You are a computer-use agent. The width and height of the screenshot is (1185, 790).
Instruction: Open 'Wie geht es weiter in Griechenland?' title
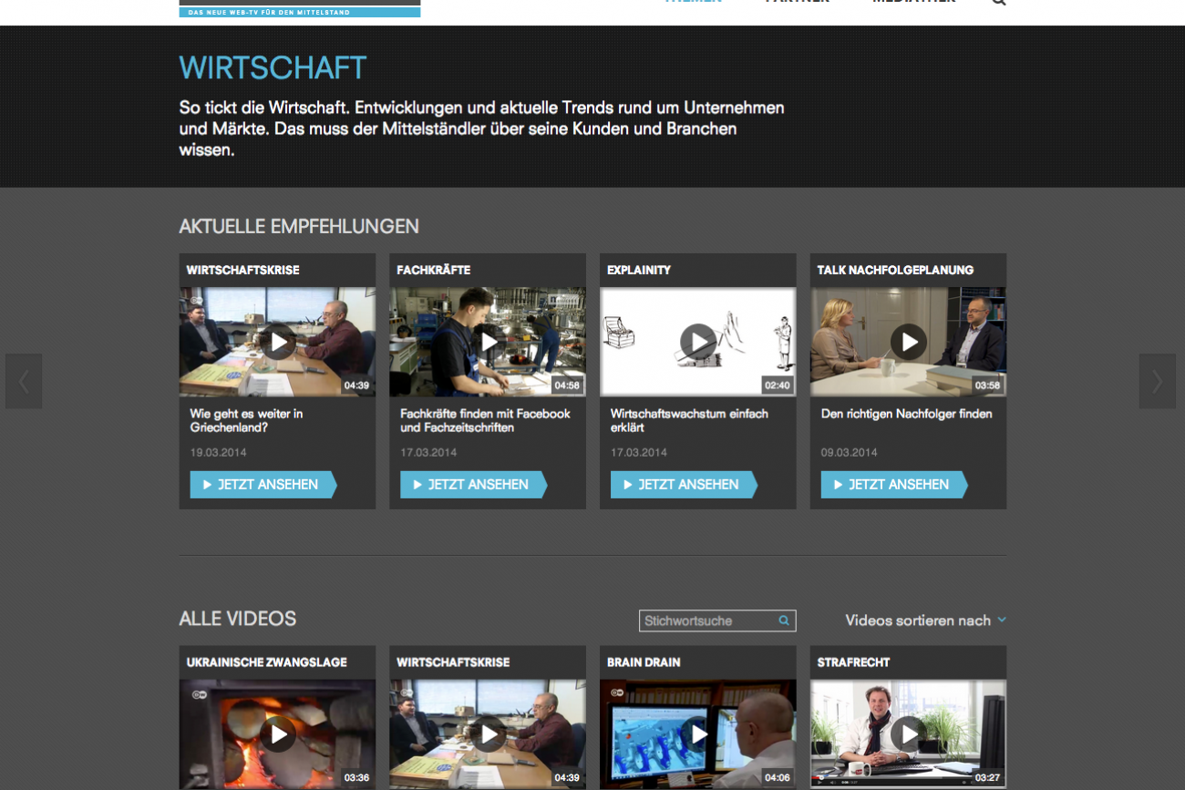tap(246, 420)
